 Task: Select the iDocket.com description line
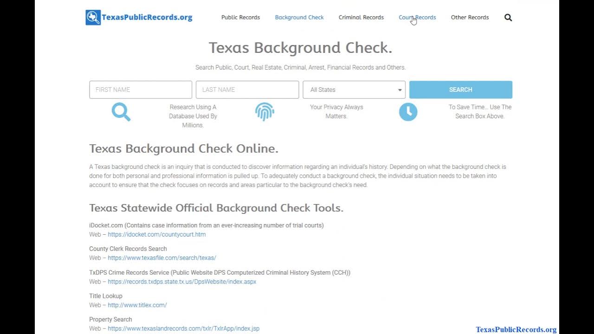pos(207,225)
